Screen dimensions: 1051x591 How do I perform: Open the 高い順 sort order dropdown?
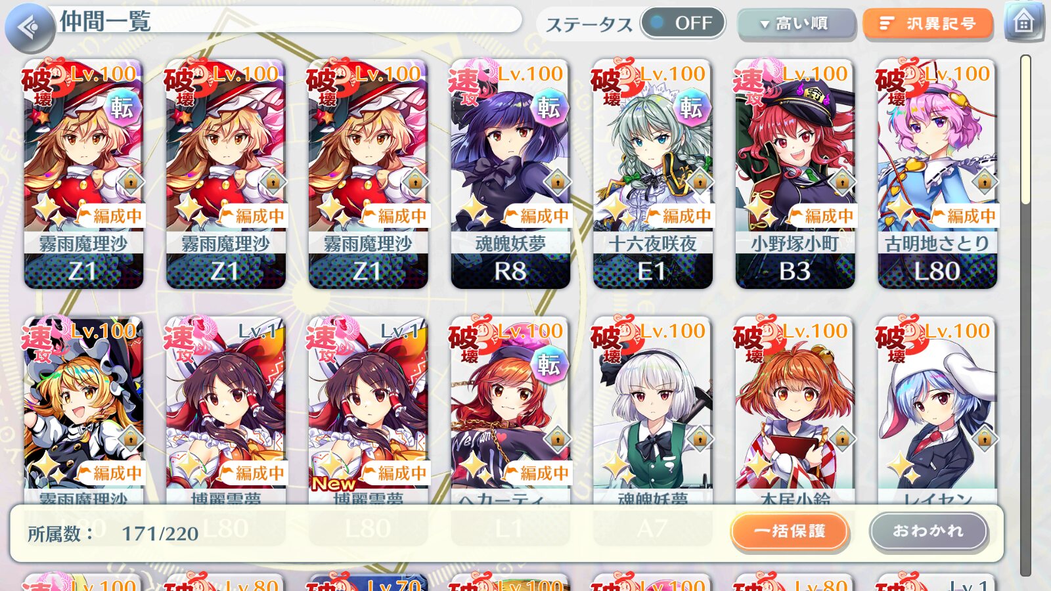tap(796, 24)
